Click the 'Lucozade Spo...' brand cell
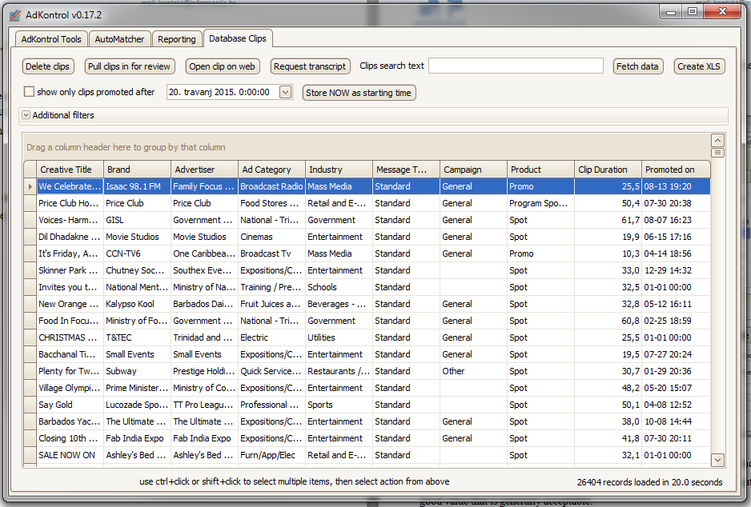 137,405
